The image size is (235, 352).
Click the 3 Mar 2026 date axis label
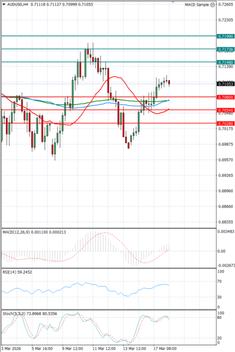coord(12,348)
